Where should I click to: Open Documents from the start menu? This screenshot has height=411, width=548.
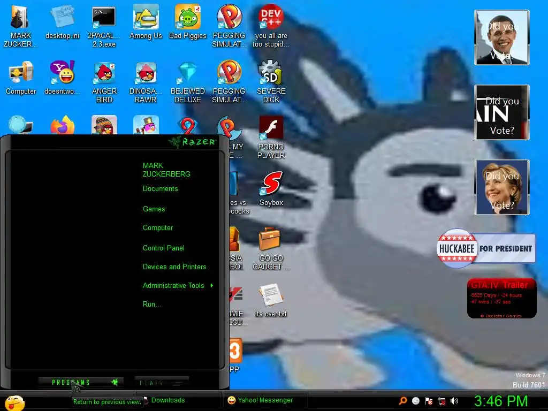click(160, 189)
